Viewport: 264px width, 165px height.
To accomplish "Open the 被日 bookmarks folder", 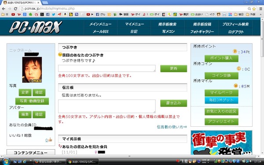I will pos(239,15).
